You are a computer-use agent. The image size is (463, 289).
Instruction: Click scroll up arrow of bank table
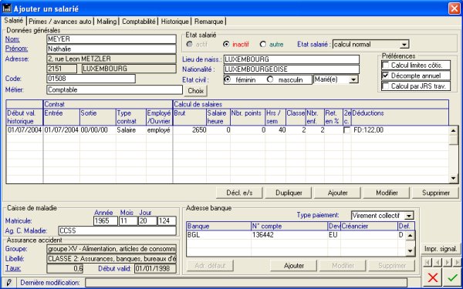click(410, 236)
